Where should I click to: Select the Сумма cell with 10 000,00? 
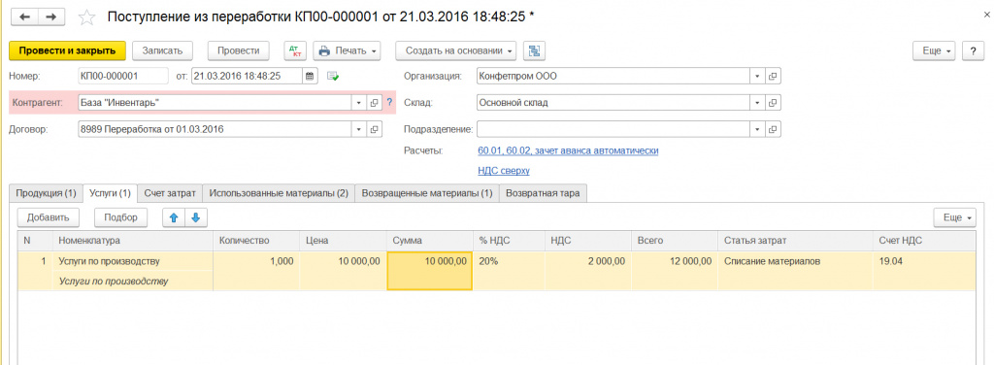pyautogui.click(x=429, y=271)
